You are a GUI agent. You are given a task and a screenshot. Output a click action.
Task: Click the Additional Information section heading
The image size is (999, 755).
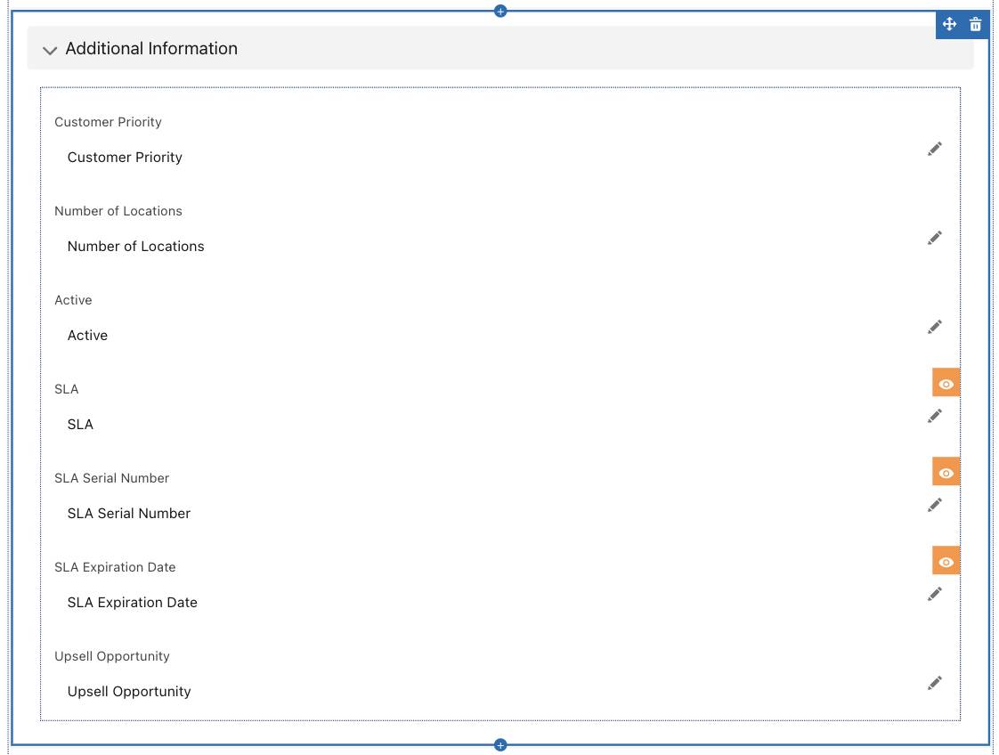click(x=151, y=48)
